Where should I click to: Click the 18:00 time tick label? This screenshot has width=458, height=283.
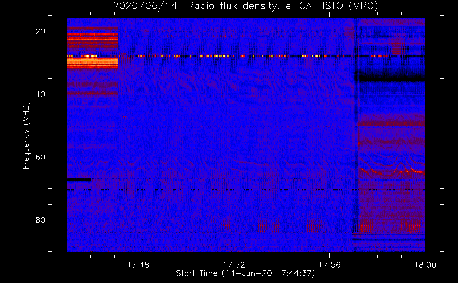pyautogui.click(x=425, y=265)
